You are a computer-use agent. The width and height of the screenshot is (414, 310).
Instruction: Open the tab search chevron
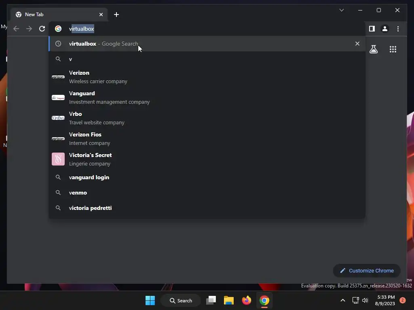(x=341, y=10)
